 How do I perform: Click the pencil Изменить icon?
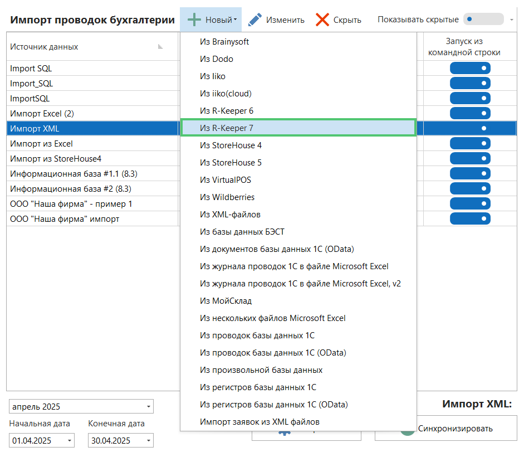255,20
